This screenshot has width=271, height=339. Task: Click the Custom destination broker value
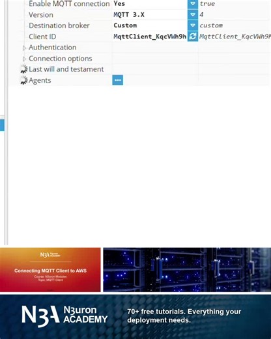point(125,25)
